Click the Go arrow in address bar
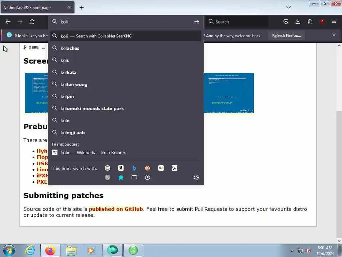 (x=196, y=22)
